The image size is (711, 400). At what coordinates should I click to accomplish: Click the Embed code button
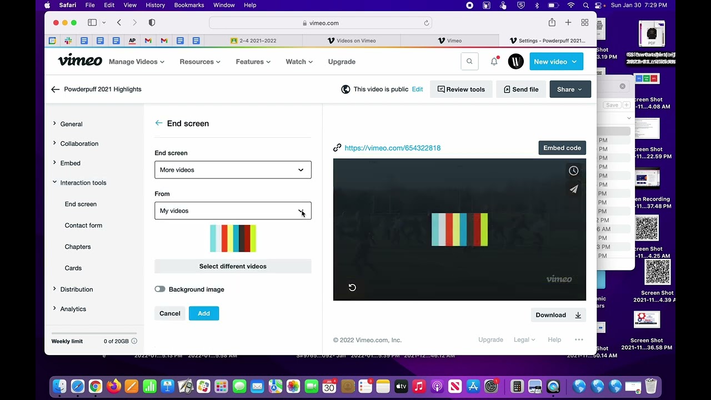pos(562,148)
